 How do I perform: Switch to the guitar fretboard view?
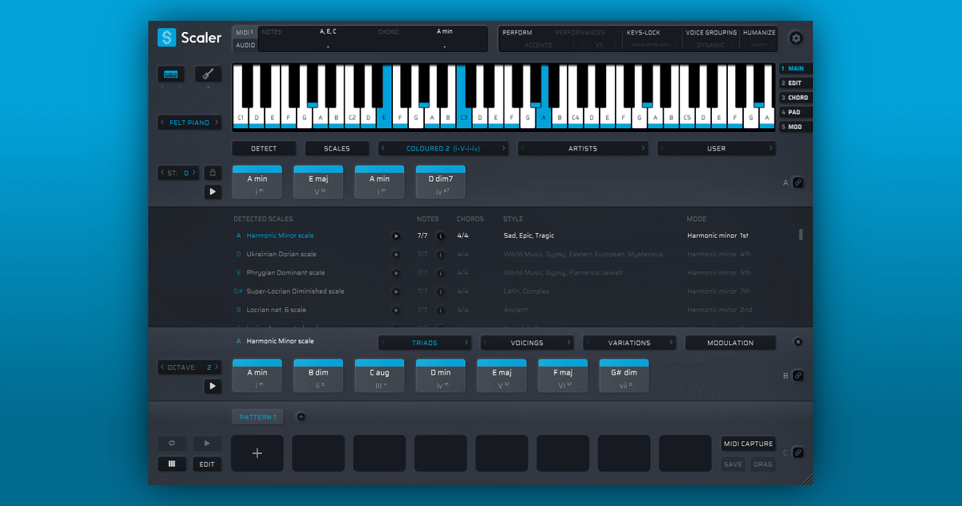point(208,74)
